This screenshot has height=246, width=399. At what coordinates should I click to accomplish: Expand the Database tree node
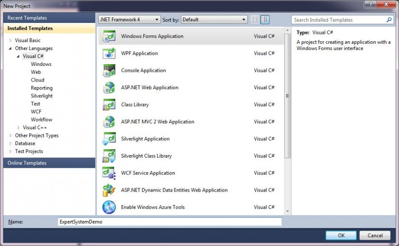pos(11,143)
